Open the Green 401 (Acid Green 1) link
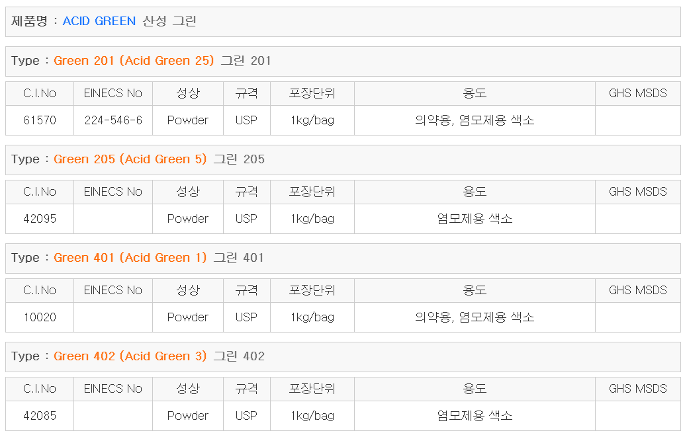The height and width of the screenshot is (435, 685). (x=130, y=258)
